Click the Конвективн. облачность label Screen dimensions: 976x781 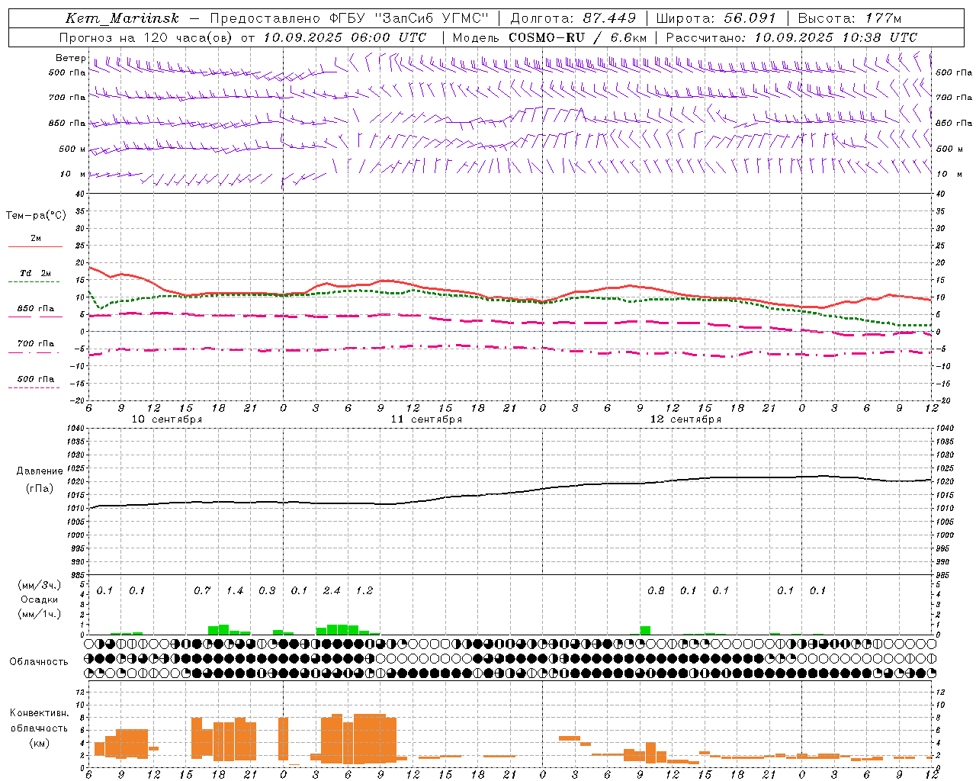pos(39,721)
